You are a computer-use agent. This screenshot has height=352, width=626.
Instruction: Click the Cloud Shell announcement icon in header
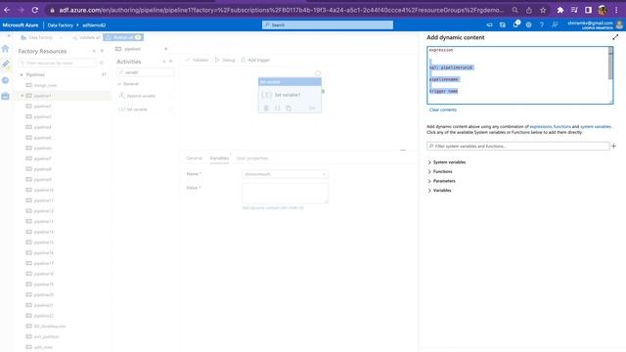tap(489, 24)
